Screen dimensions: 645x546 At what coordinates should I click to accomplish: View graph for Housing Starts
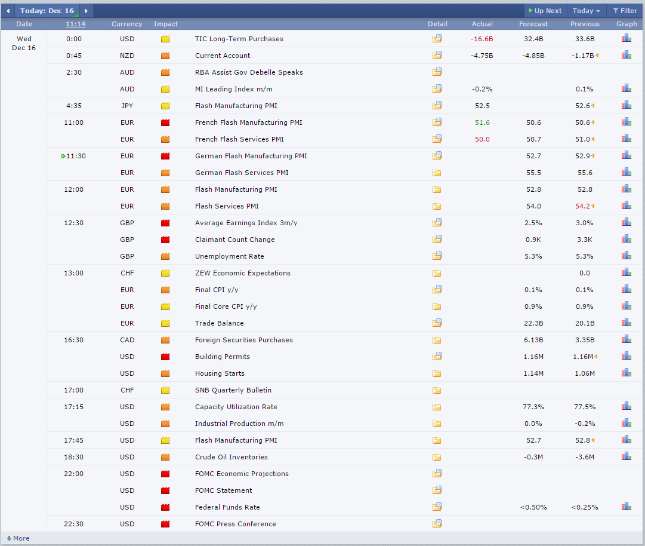pos(626,373)
